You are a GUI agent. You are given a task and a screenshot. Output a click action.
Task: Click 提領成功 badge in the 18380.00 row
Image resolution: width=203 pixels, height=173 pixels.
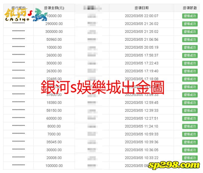pos(190,103)
